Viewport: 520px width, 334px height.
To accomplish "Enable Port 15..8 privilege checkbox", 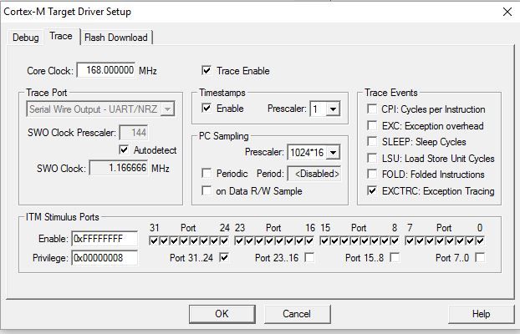I will (395, 257).
